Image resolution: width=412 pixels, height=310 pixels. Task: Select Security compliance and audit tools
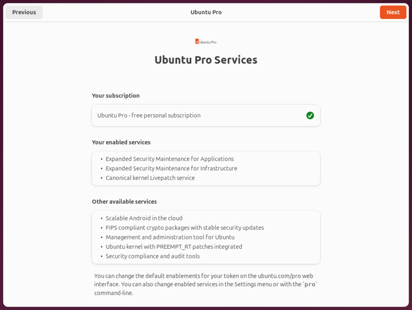pyautogui.click(x=152, y=256)
